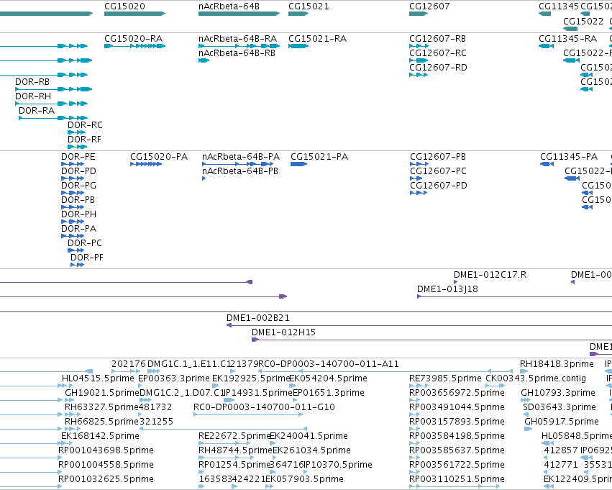Click EST RP003491044.5prime
The width and height of the screenshot is (612, 490).
pos(457,407)
